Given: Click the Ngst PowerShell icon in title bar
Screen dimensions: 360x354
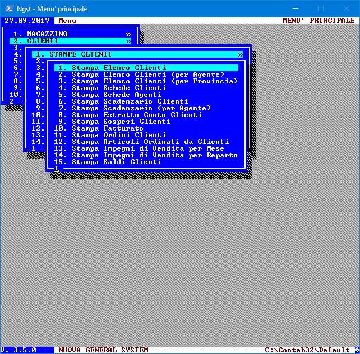Looking at the screenshot, I should (7, 8).
